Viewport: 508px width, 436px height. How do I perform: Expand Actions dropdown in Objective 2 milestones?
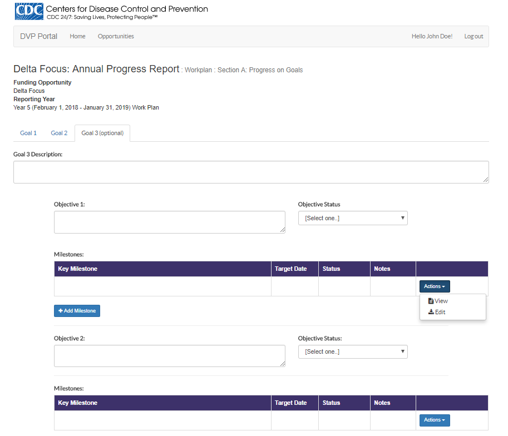click(x=435, y=420)
